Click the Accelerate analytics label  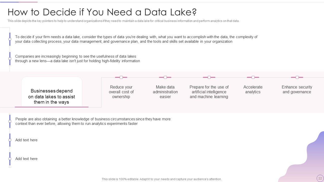pos(253,89)
